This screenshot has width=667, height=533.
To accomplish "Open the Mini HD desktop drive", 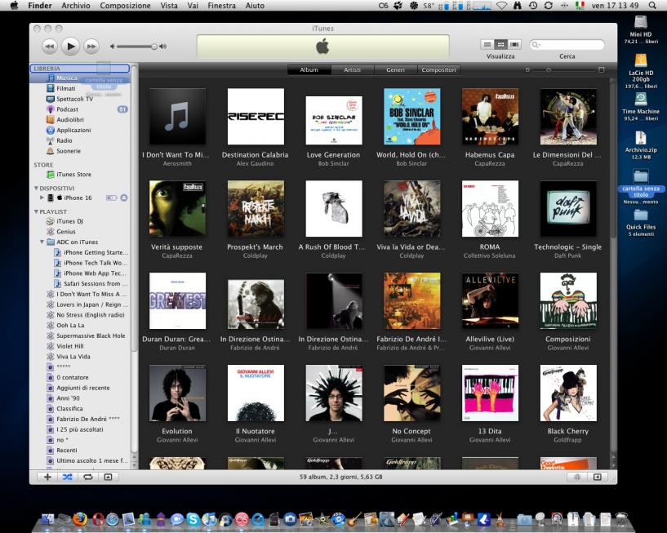I will pyautogui.click(x=641, y=29).
